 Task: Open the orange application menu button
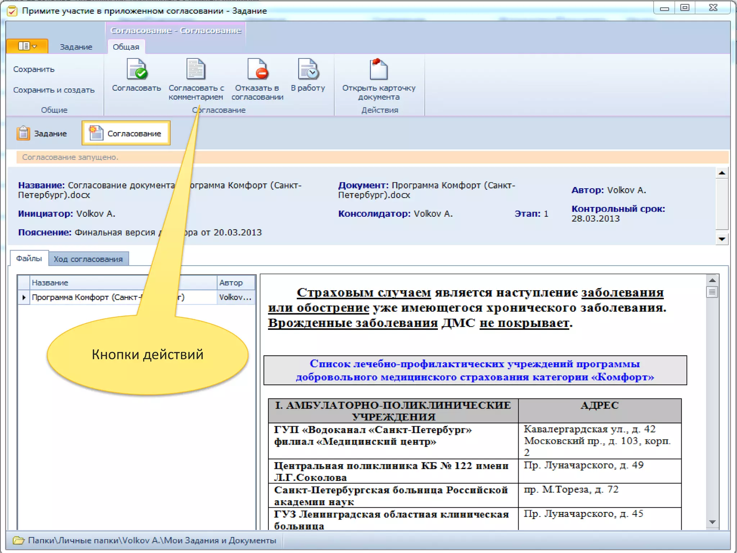(27, 46)
